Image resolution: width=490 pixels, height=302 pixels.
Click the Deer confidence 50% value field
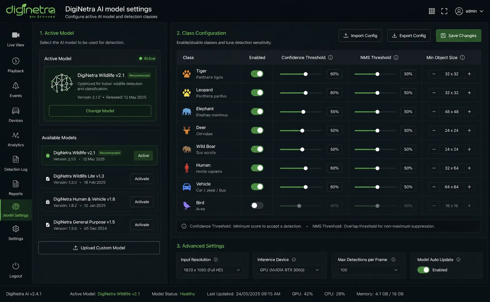(334, 130)
